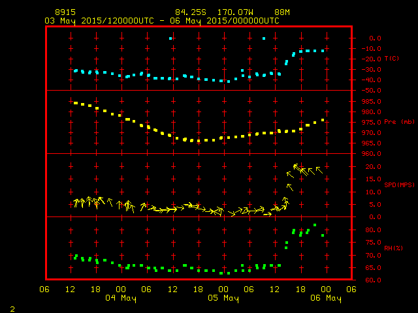Click humidity tick '75.0'
The image size is (418, 313).
(373, 243)
